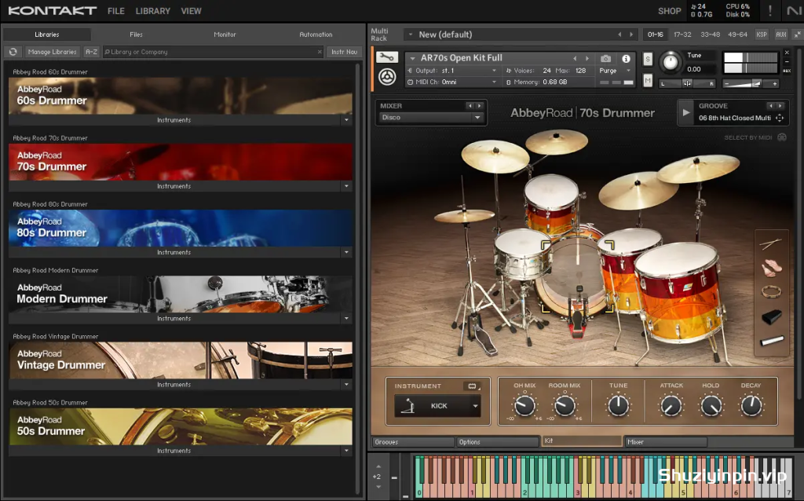804x501 pixels.
Task: Select next mixer preset with right arrow
Action: point(480,106)
